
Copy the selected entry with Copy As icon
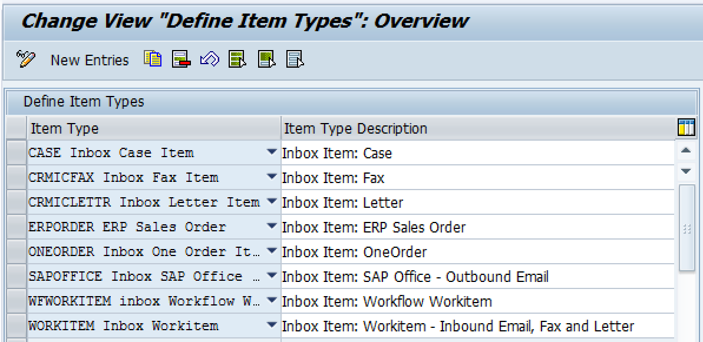(x=153, y=59)
